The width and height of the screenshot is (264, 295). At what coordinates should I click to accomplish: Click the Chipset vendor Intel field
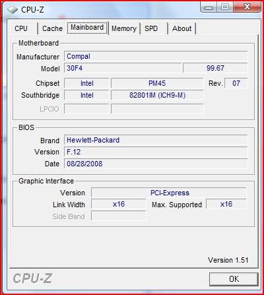[86, 83]
